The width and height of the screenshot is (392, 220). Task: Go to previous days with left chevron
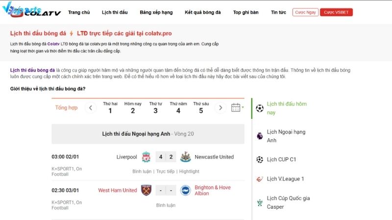point(91,108)
